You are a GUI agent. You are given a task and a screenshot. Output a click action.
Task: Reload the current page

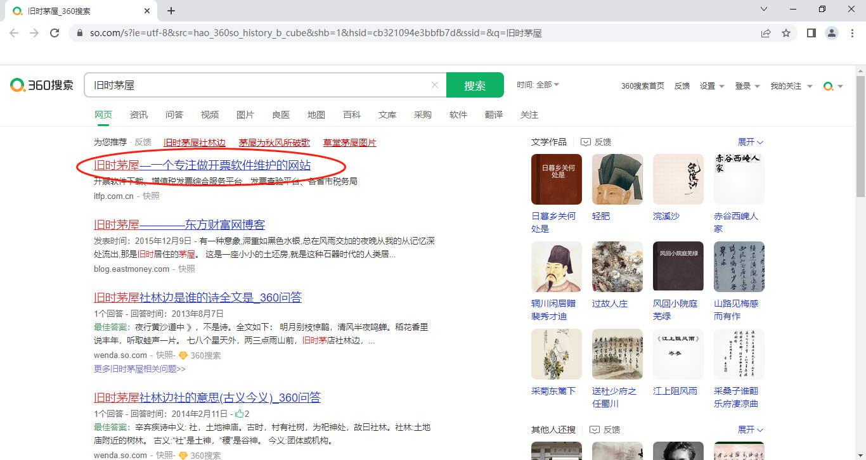(55, 33)
